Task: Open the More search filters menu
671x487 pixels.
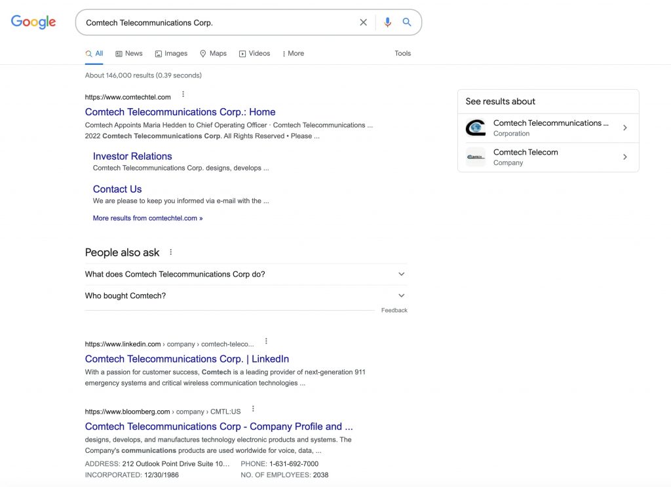Action: [294, 54]
